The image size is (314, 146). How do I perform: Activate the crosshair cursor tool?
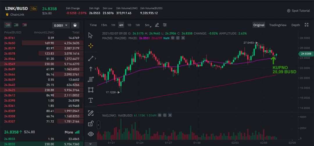pyautogui.click(x=90, y=46)
